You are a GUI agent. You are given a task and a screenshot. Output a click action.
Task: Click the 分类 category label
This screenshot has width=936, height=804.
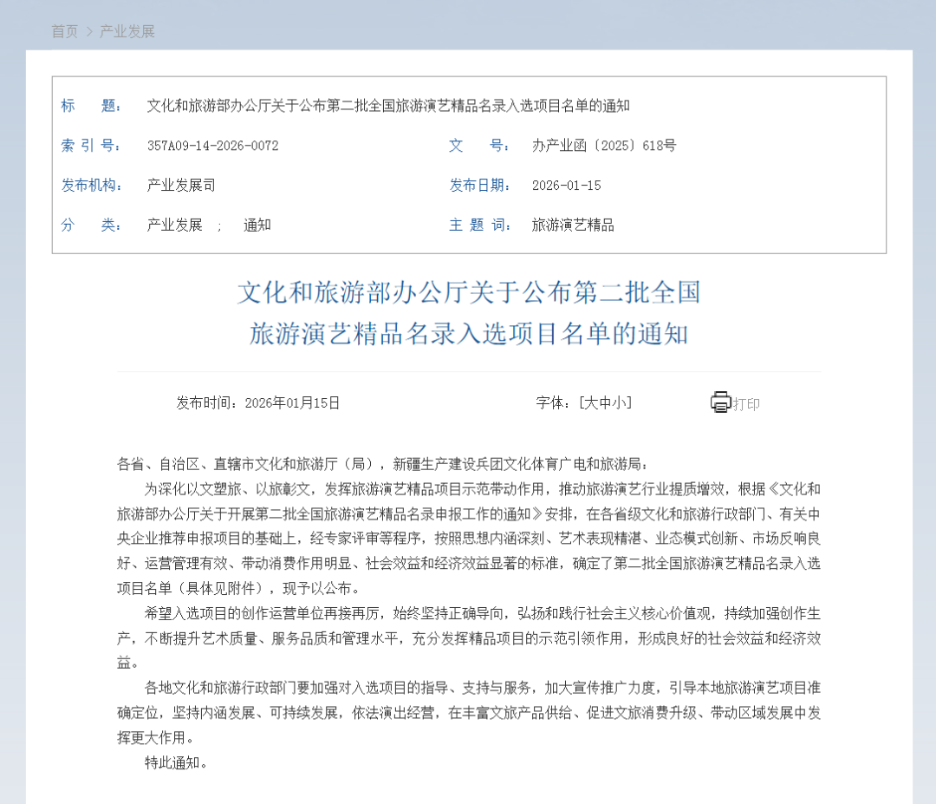pyautogui.click(x=90, y=225)
